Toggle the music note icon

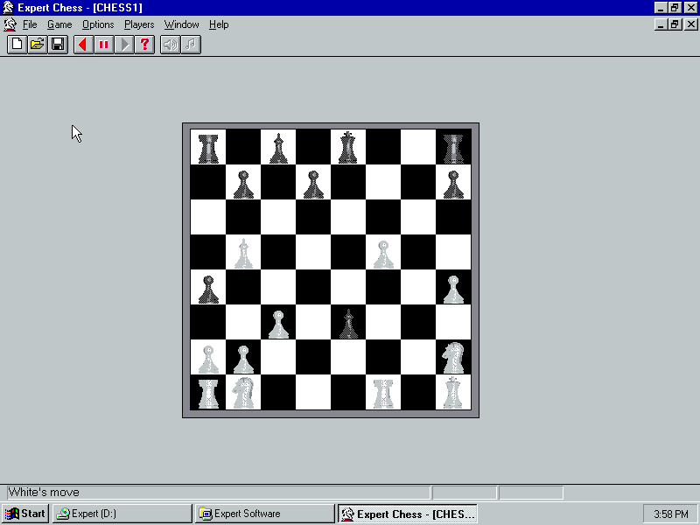pyautogui.click(x=191, y=45)
